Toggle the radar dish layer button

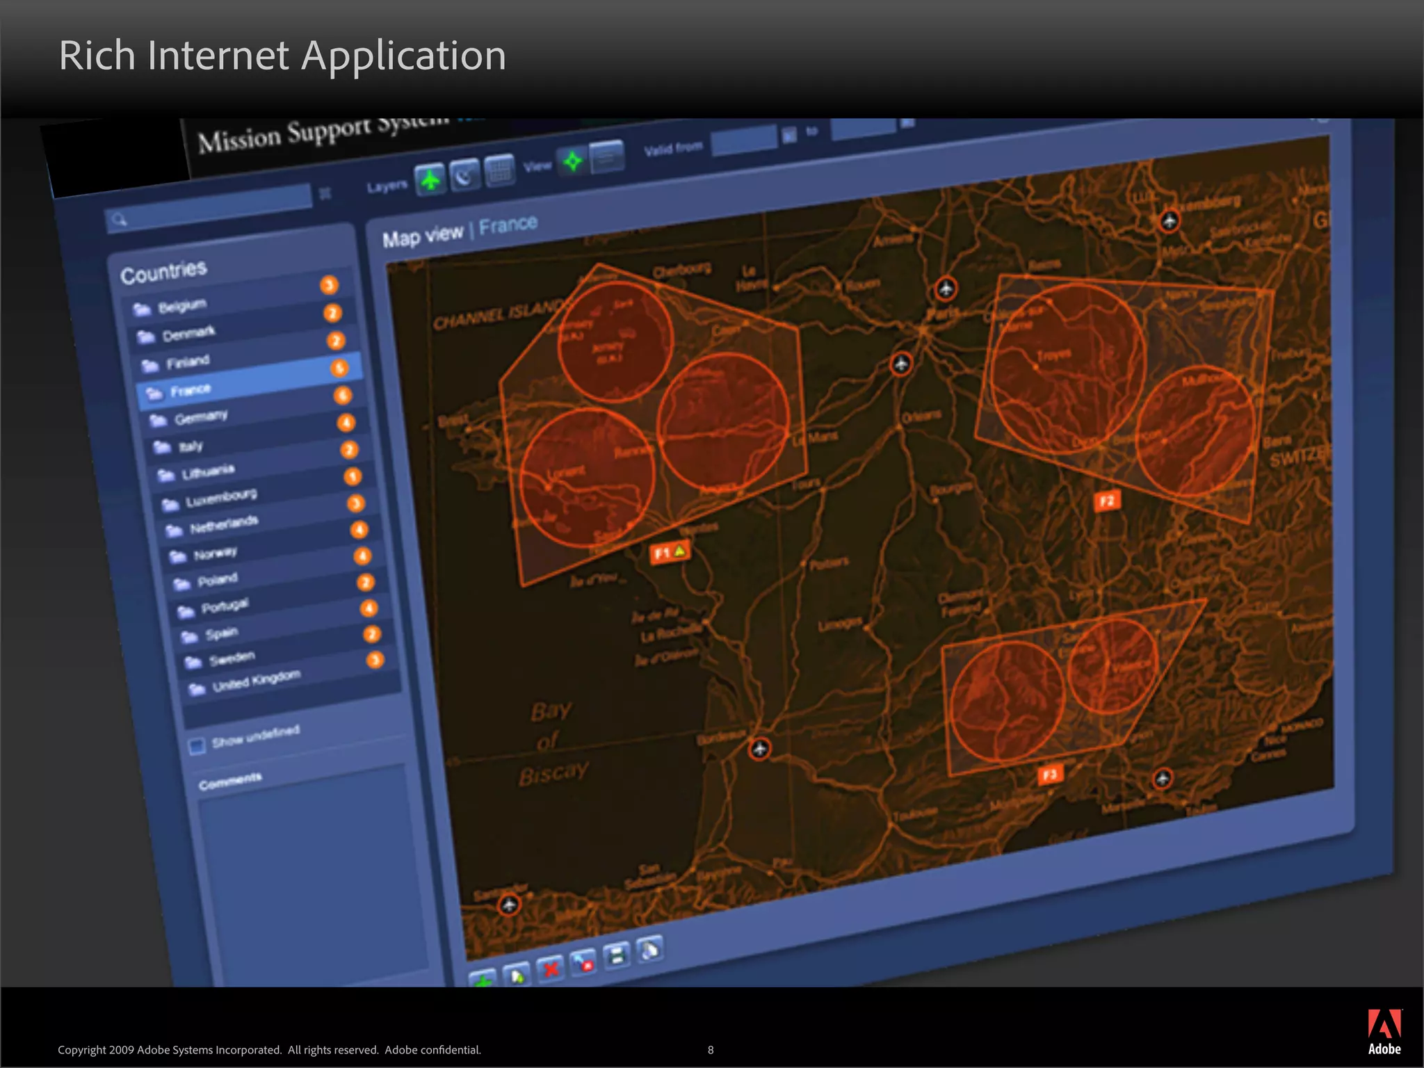[x=464, y=175]
